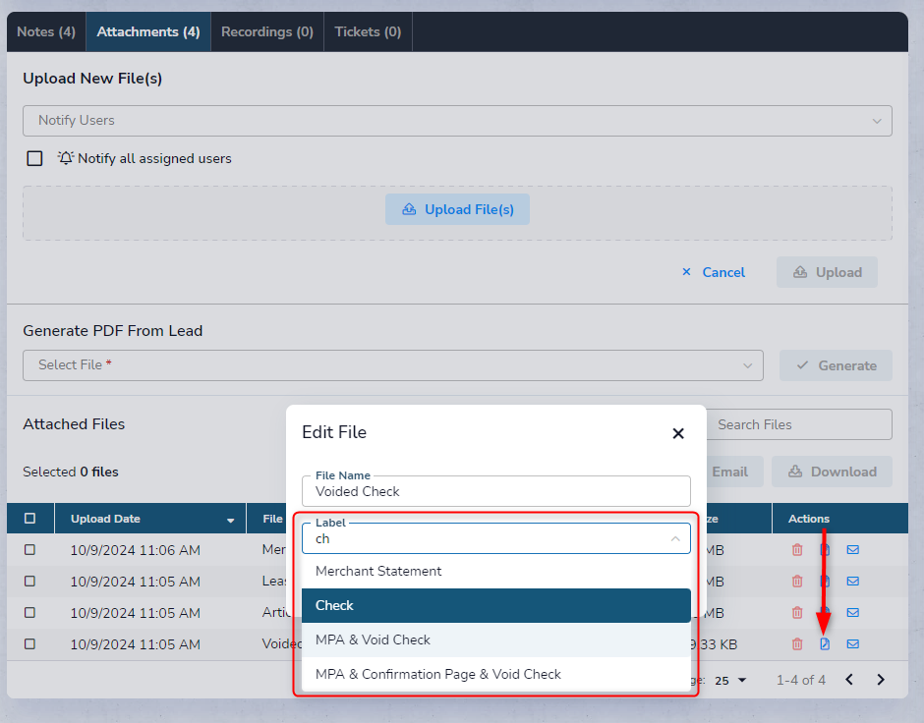Close the Edit File dialog
924x723 pixels.
[x=678, y=433]
